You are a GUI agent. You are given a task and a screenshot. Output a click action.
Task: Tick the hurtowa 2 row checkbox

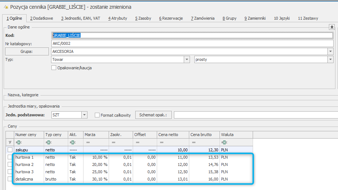(x=10, y=164)
